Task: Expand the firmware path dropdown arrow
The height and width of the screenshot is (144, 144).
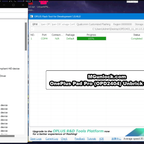Action: (x=32, y=29)
